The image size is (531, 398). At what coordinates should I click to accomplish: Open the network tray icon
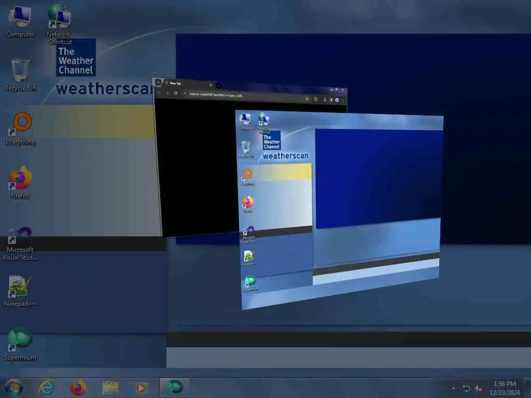pyautogui.click(x=466, y=389)
